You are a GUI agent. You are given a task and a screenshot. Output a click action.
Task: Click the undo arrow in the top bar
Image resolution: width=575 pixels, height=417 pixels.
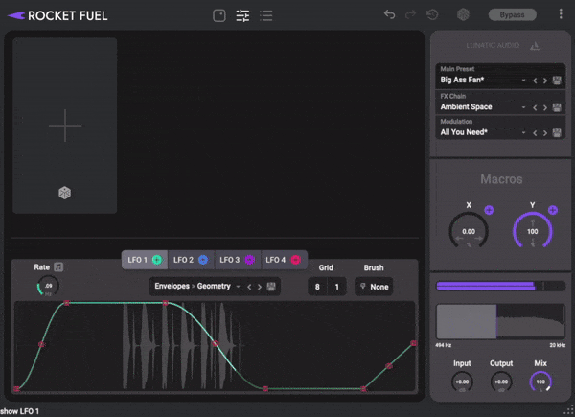389,15
